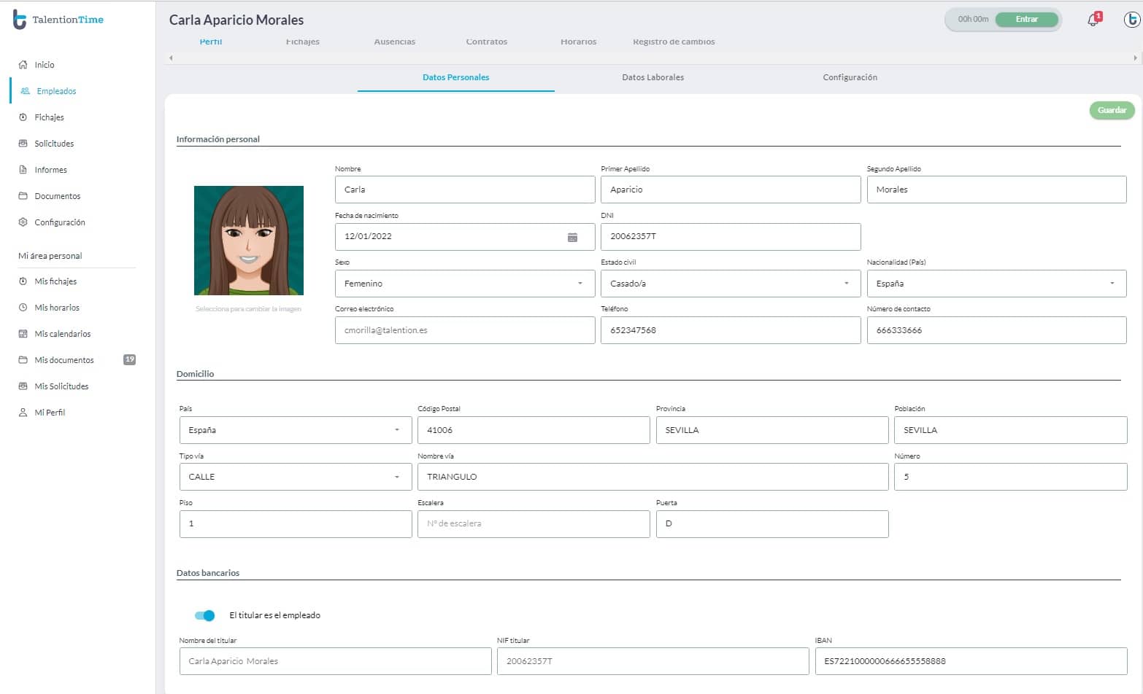Open the Inicio home icon

[22, 64]
